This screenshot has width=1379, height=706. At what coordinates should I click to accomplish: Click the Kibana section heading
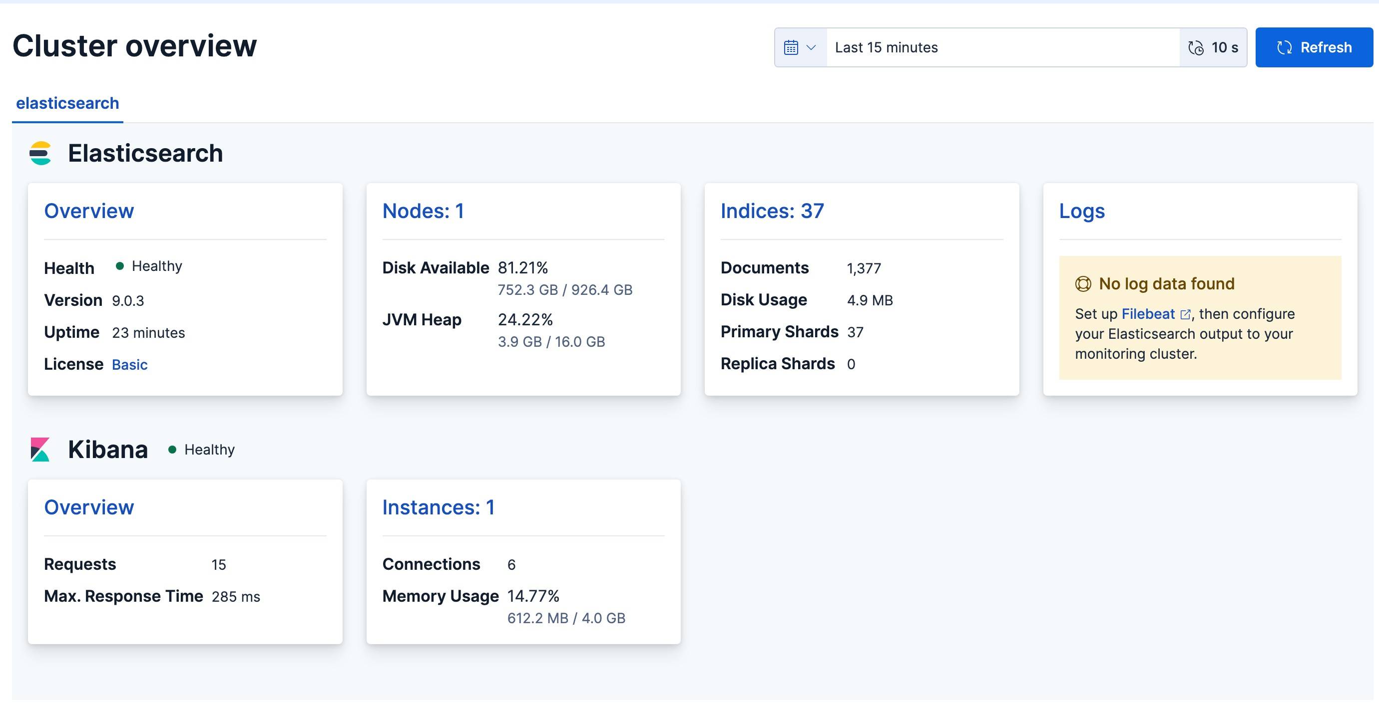click(107, 450)
